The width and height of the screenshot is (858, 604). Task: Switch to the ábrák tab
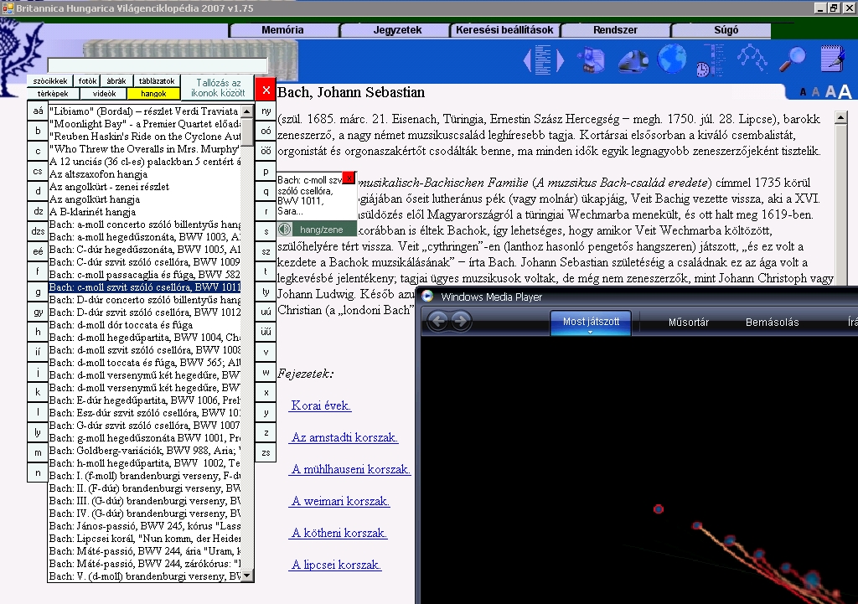(116, 81)
